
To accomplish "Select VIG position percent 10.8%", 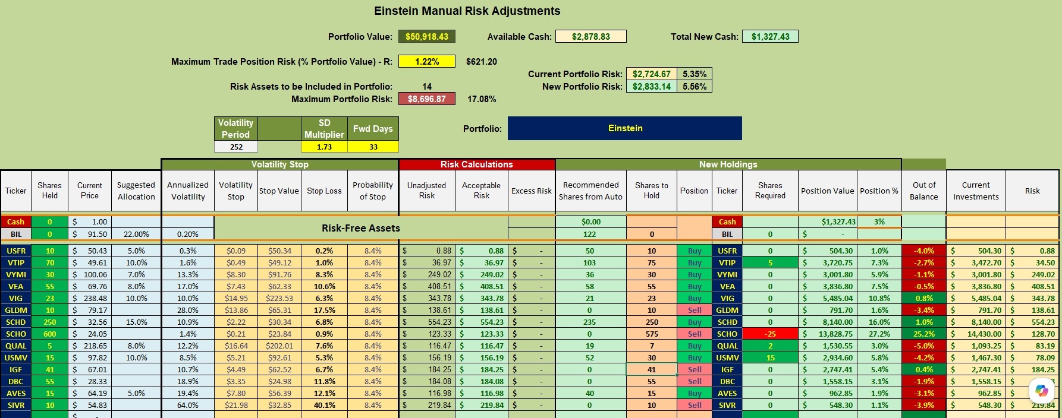I will pos(879,298).
